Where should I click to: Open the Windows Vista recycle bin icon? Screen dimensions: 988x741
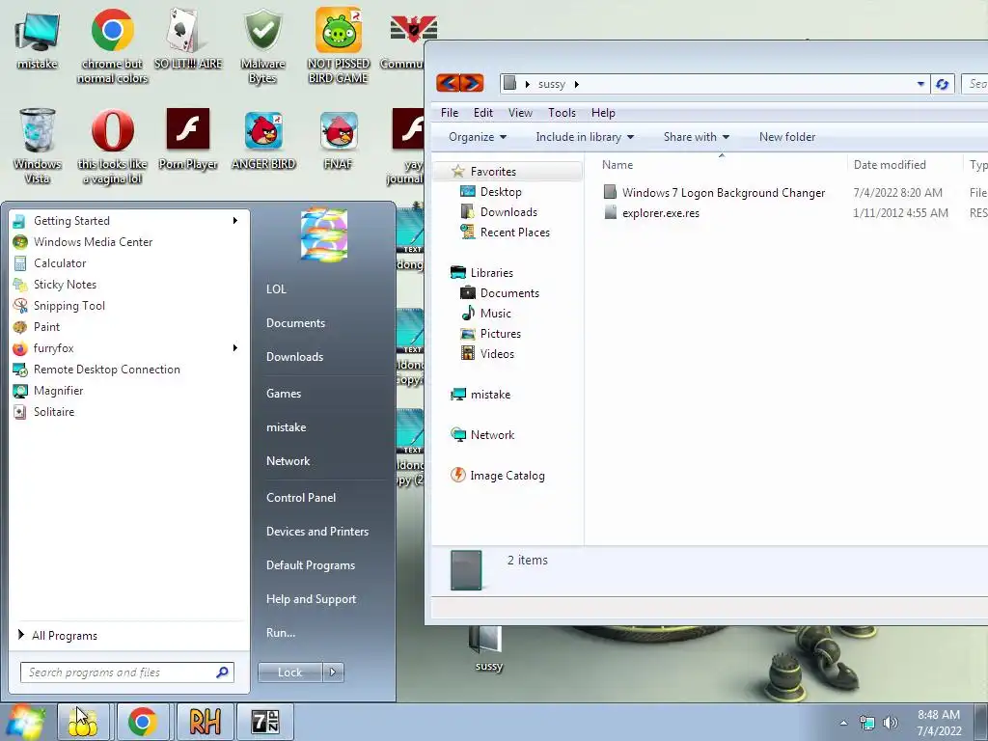tap(38, 146)
